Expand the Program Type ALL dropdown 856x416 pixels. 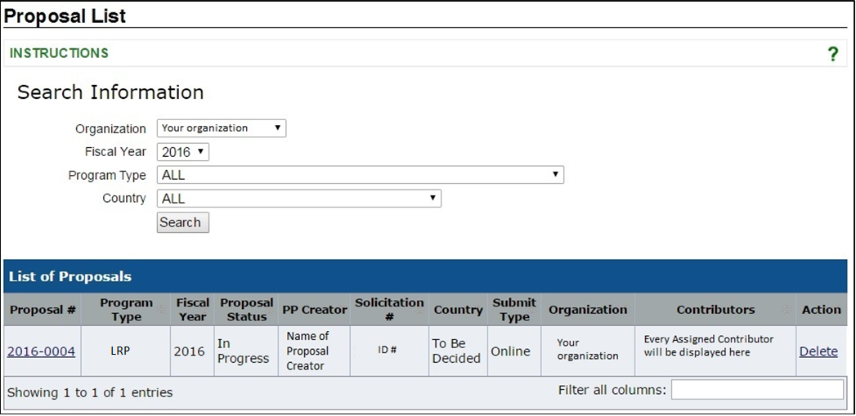click(x=361, y=175)
